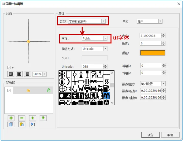This screenshot has height=141, width=183.
Task: Move symbol layer down with green arrow
Action: click(43, 118)
